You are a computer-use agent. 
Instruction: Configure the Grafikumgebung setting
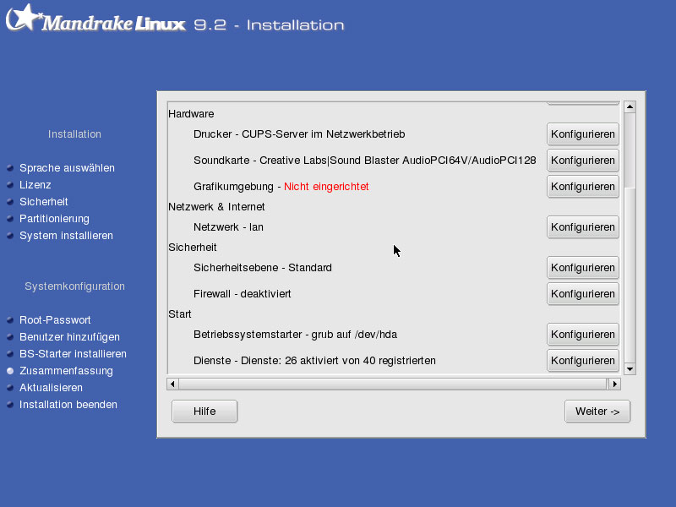coord(582,187)
